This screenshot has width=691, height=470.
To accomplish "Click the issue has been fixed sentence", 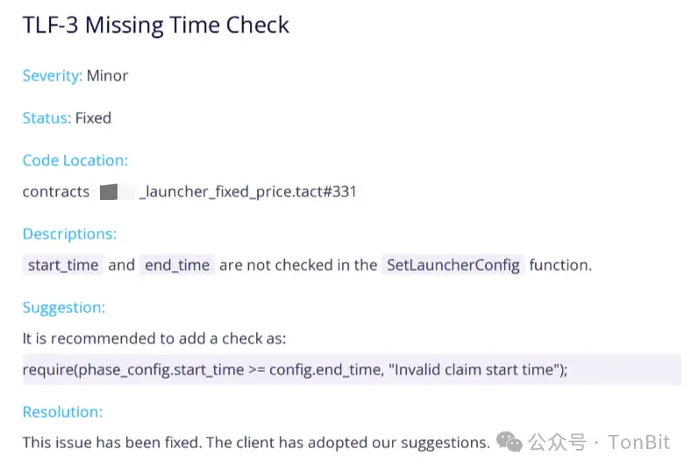I will click(256, 442).
